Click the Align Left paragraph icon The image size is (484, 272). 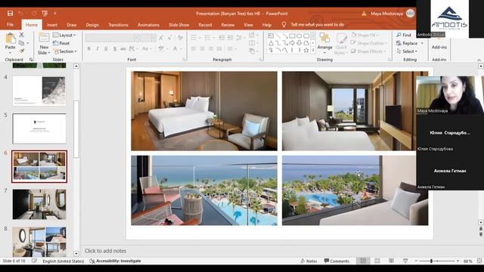click(x=194, y=48)
